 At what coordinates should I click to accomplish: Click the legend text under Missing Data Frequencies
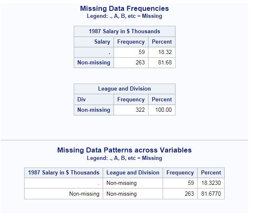coord(124,16)
